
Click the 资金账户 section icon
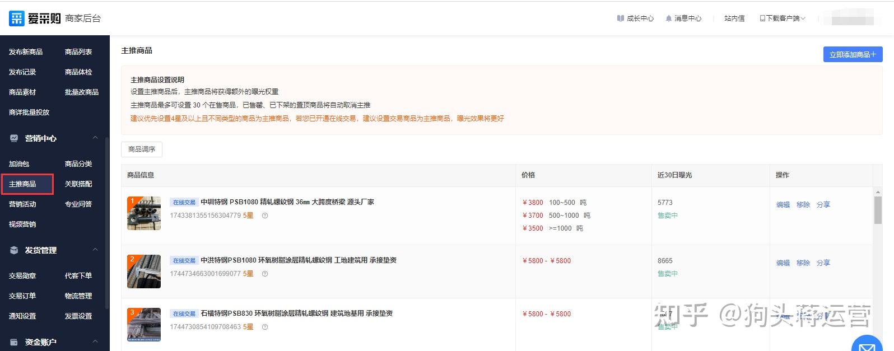[x=14, y=342]
